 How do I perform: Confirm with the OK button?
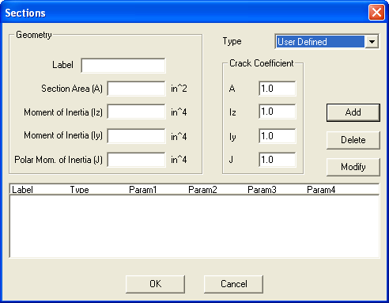(155, 284)
